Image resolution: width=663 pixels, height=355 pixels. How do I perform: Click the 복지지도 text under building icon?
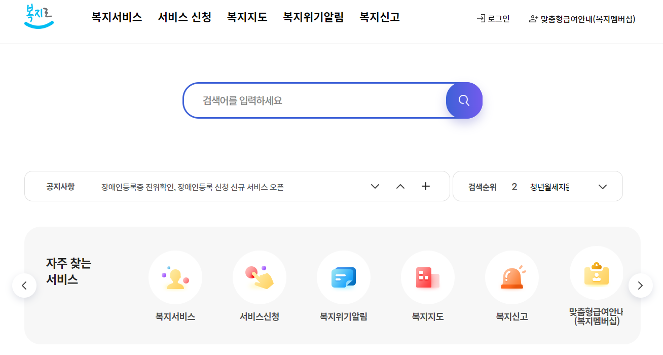428,317
